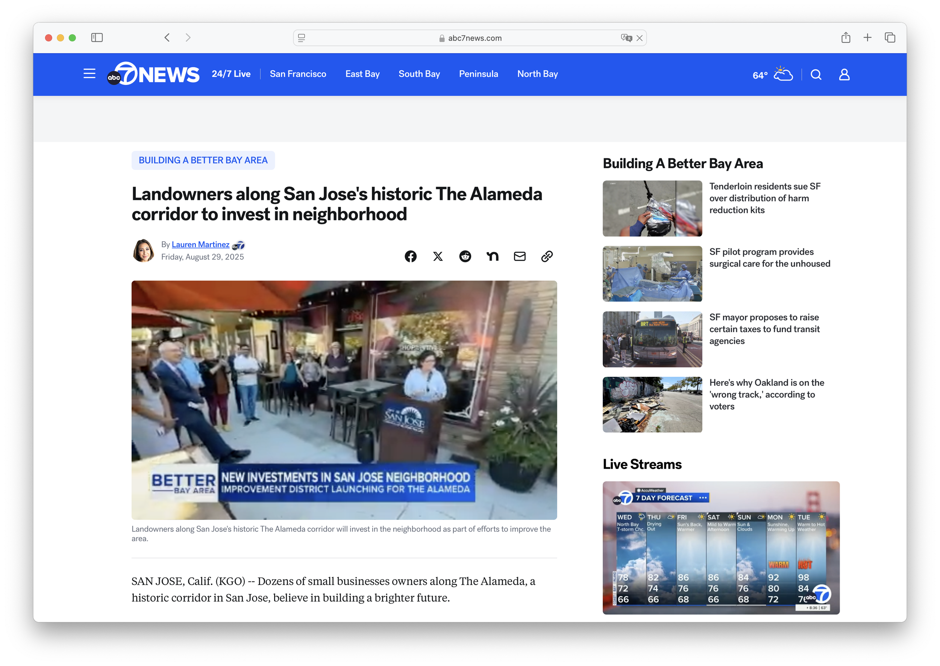Viewport: 940px width, 666px height.
Task: Email this article using envelope icon
Action: 520,256
